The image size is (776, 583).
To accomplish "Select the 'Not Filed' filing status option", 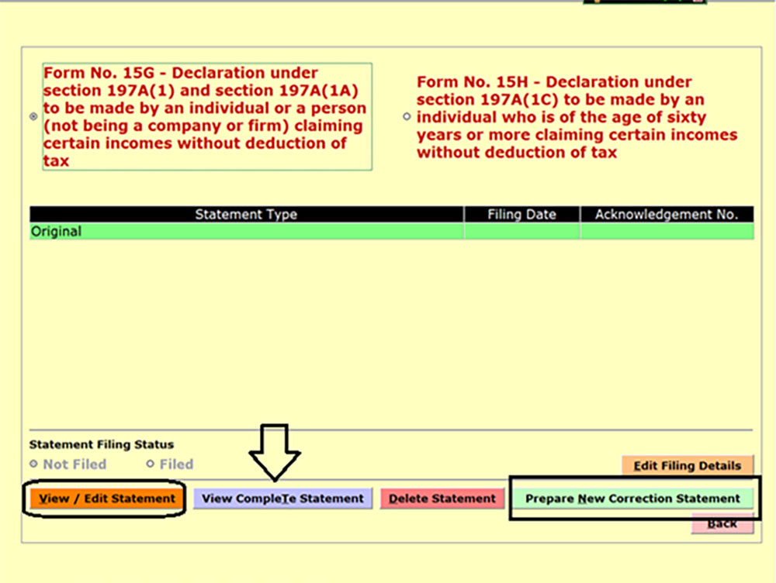I will [x=32, y=464].
